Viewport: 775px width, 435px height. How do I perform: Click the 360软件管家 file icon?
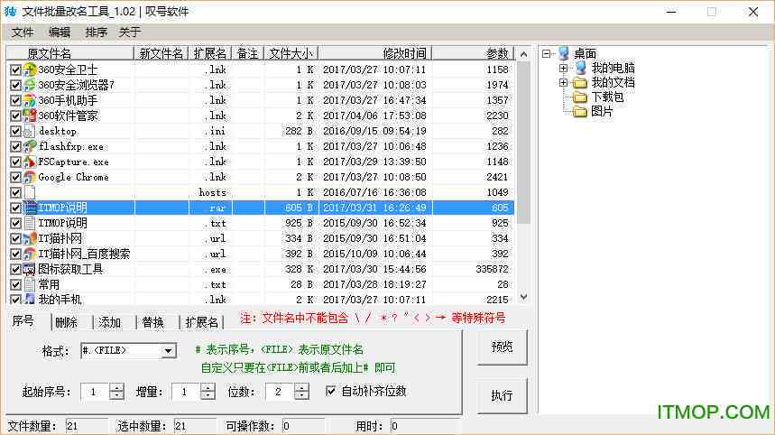(30, 116)
